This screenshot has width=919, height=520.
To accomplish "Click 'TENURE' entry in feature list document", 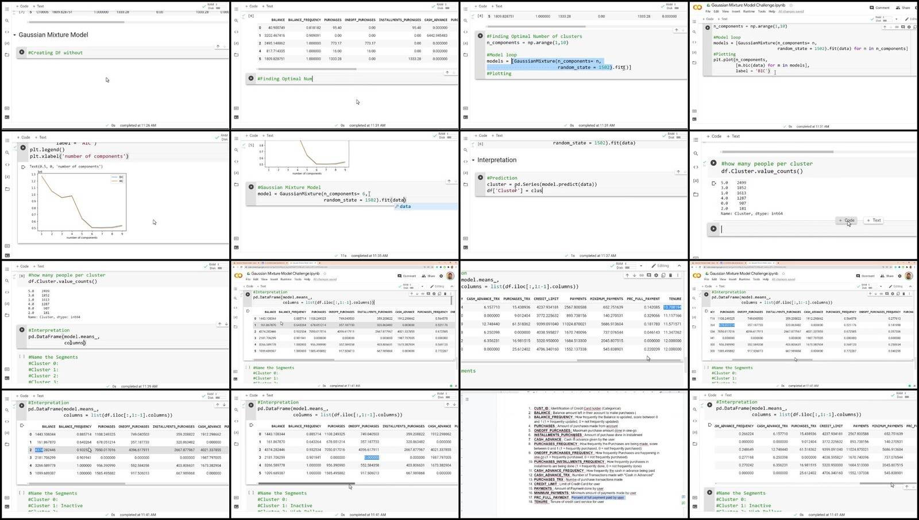I will coord(541,502).
